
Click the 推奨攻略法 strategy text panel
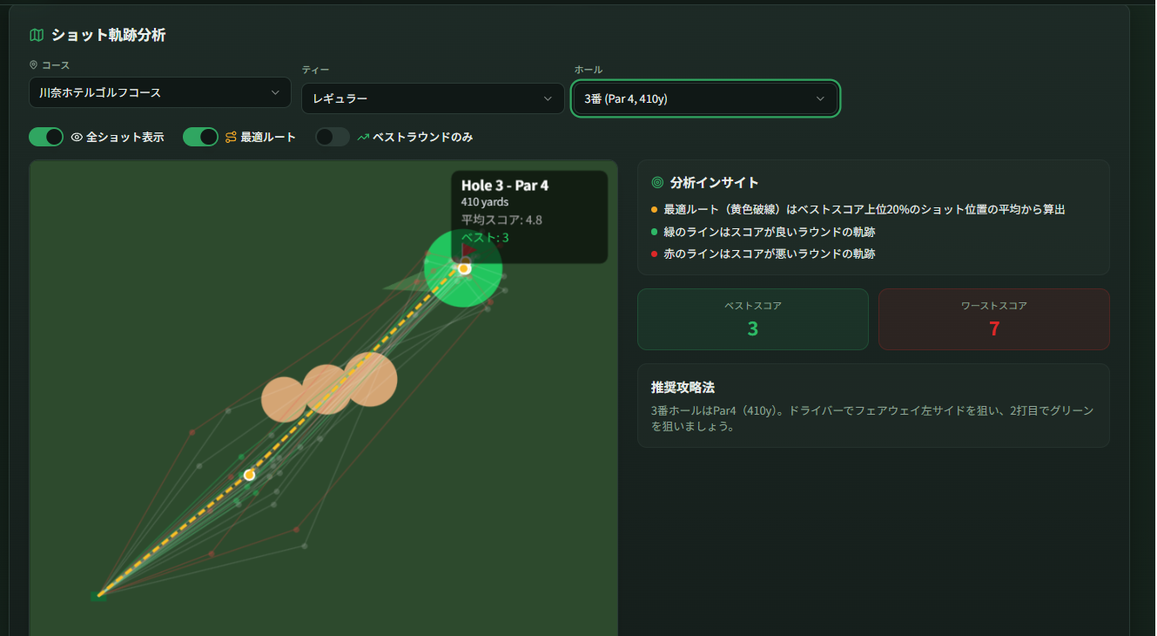(x=873, y=406)
